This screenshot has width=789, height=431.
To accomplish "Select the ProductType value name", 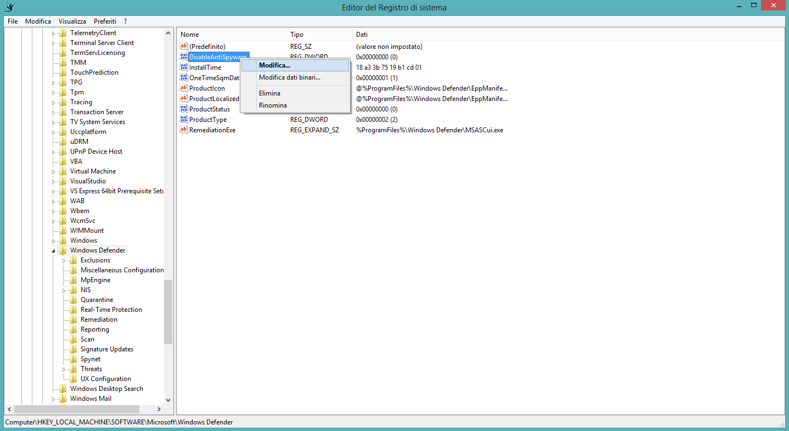I will click(208, 120).
